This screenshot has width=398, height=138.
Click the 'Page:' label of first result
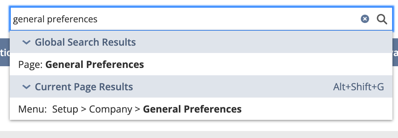pyautogui.click(x=31, y=64)
